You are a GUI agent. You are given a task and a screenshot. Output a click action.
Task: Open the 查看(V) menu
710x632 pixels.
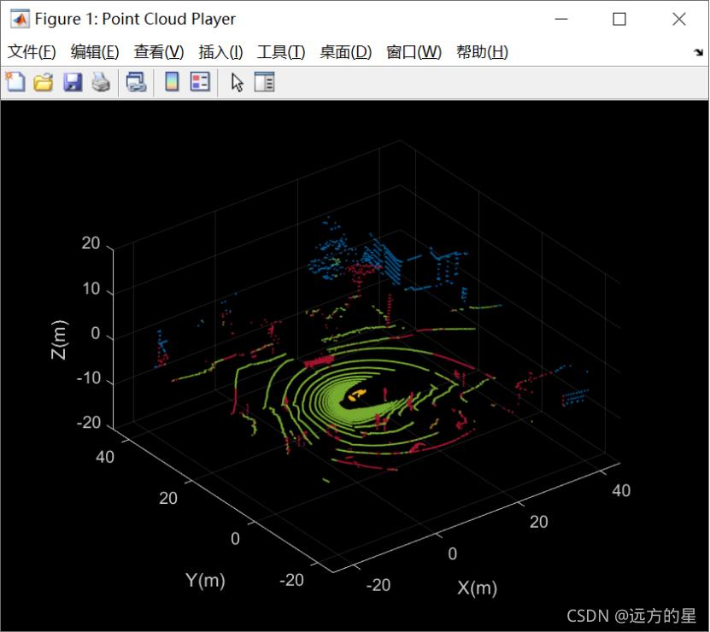click(158, 51)
